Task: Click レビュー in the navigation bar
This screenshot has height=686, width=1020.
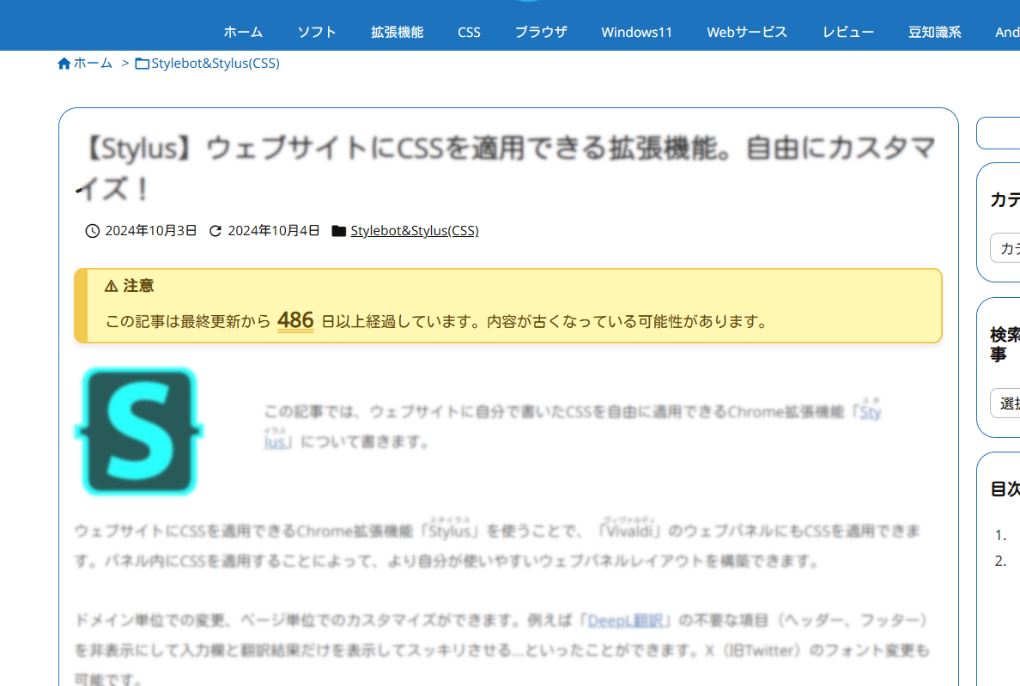Action: (x=848, y=33)
